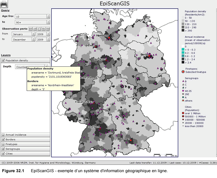Expand the Finetypes layer panel header
This screenshot has width=217, height=178.
coord(26,144)
